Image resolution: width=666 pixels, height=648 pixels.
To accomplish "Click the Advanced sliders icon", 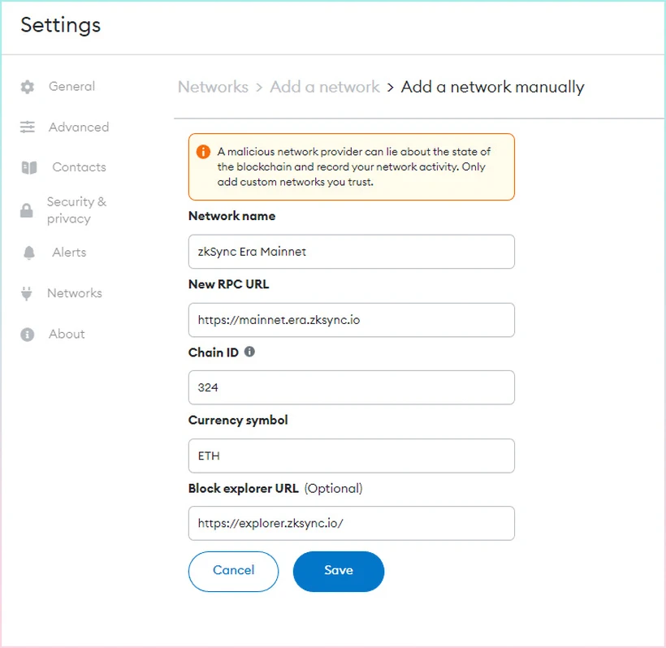I will [x=28, y=127].
